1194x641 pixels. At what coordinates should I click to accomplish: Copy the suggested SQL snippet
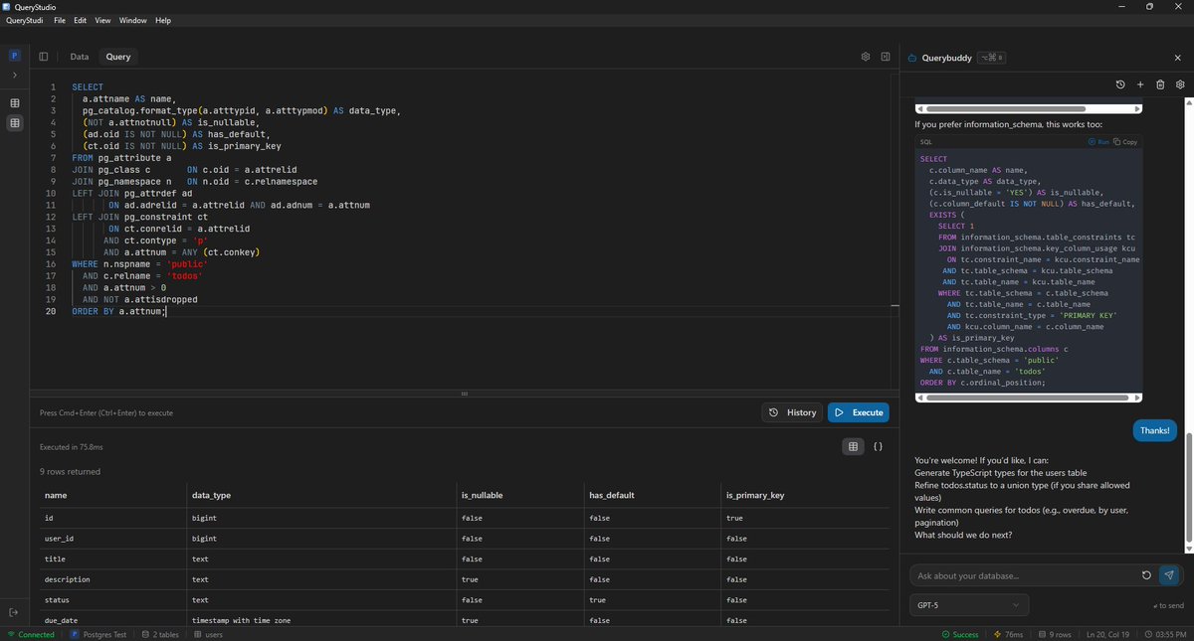(1126, 142)
